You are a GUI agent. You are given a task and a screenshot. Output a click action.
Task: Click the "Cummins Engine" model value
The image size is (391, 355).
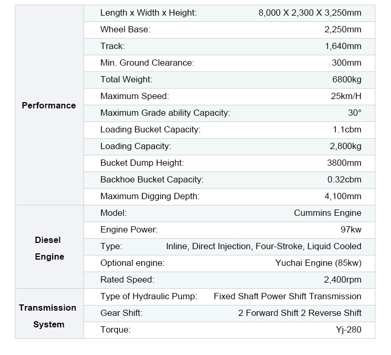pos(327,213)
